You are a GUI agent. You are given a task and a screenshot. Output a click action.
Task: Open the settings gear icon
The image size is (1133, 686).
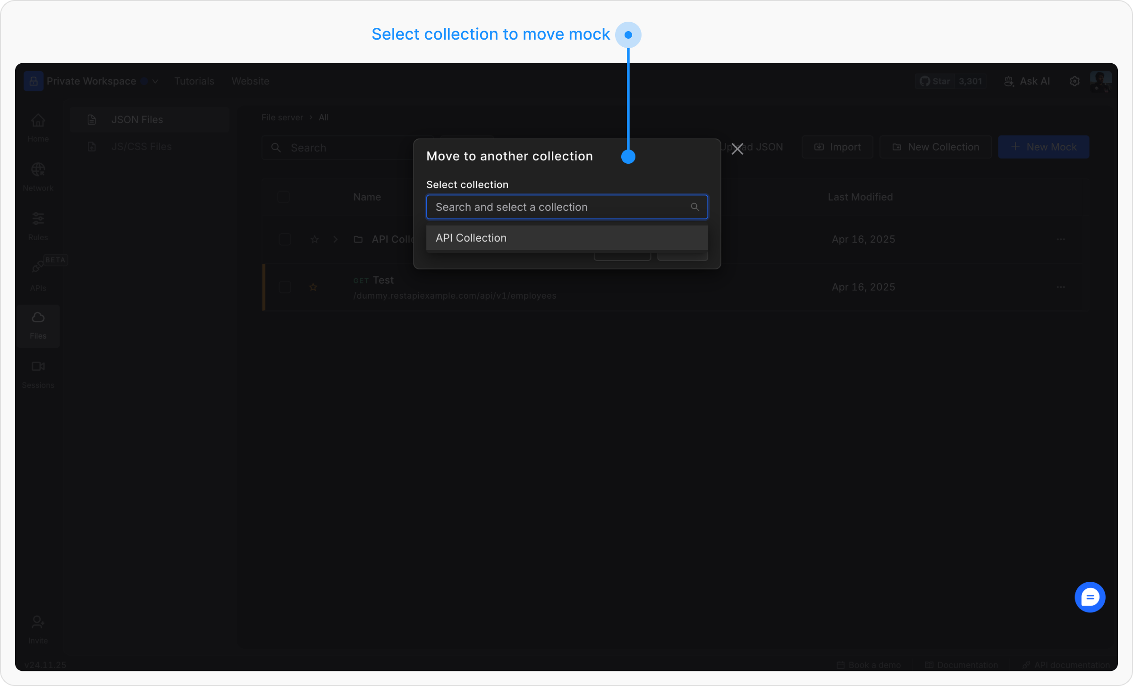coord(1074,81)
